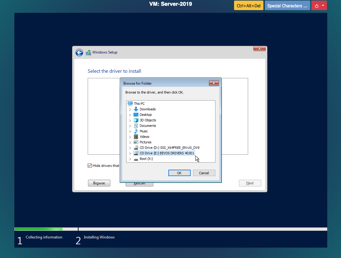Send Ctrl+Alt+Del to the VM
The height and width of the screenshot is (258, 341).
click(x=248, y=6)
